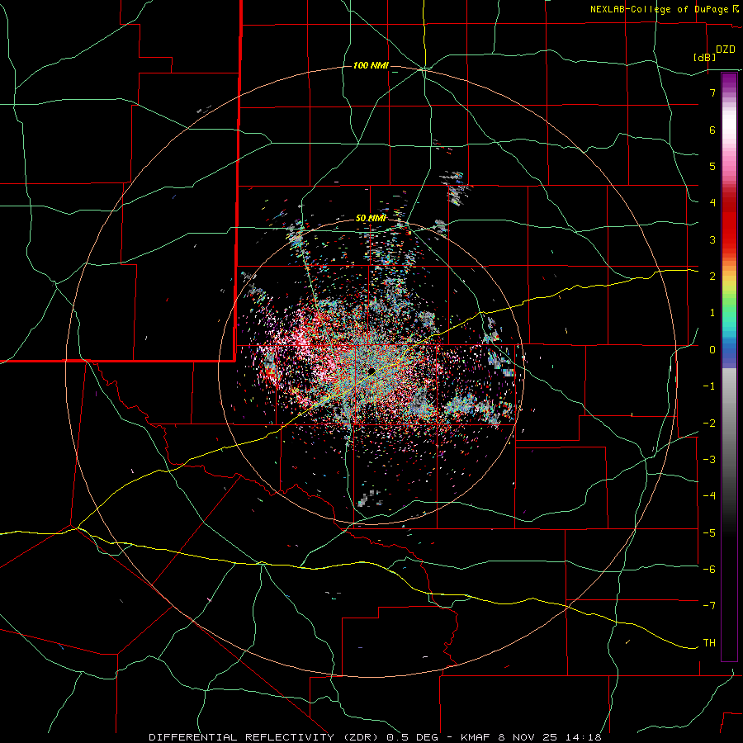The image size is (743, 743).
Task: Click the -5 value on the color scale
Action: pos(709,532)
